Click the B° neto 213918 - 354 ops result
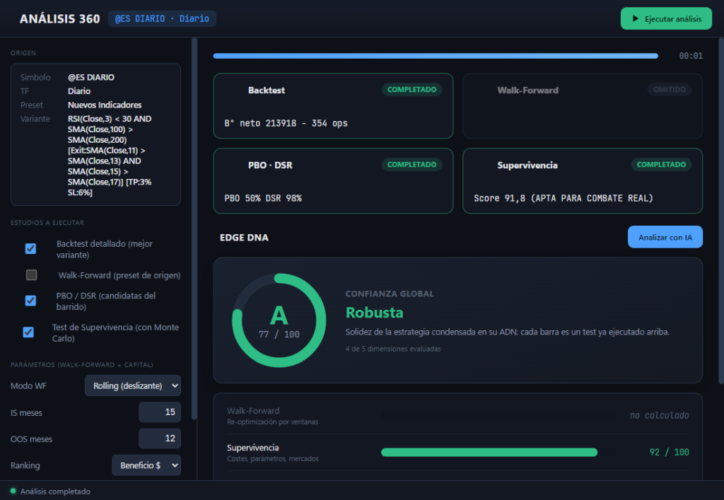724x500 pixels. (x=286, y=123)
